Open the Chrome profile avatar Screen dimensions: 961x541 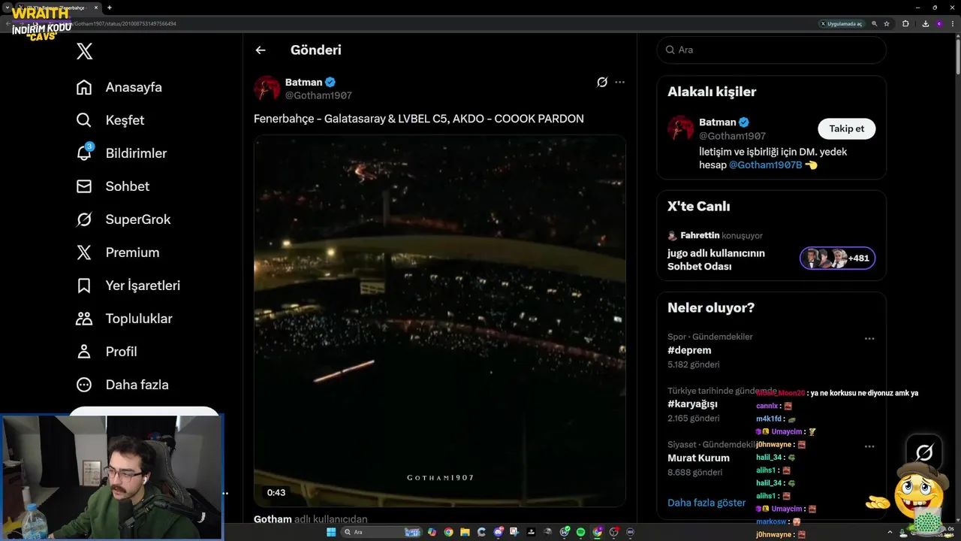pyautogui.click(x=939, y=23)
